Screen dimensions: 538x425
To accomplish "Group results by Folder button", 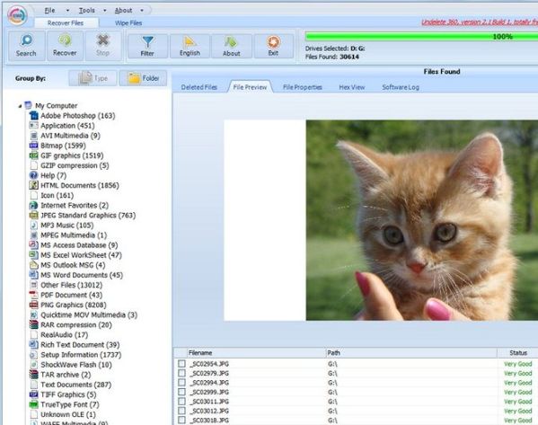I will point(143,78).
